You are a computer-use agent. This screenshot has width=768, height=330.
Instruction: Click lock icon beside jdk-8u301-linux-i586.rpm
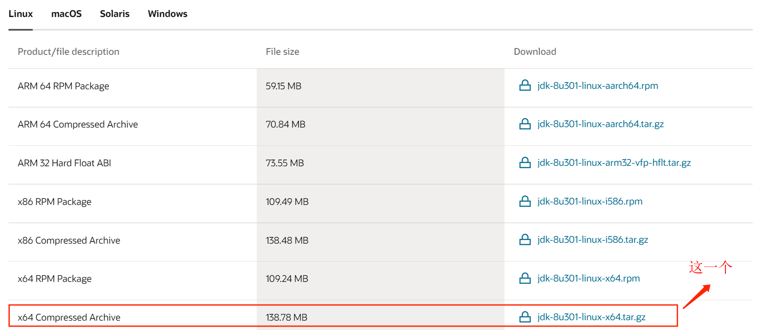coord(525,201)
